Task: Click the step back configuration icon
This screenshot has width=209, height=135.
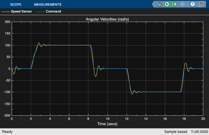Action: pos(159,4)
